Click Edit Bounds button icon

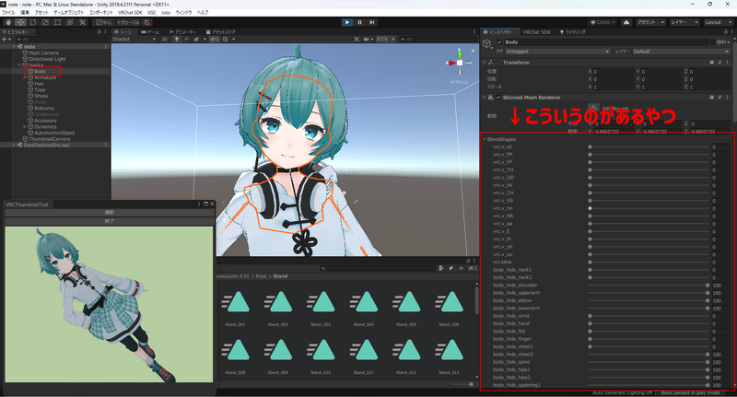click(x=594, y=108)
